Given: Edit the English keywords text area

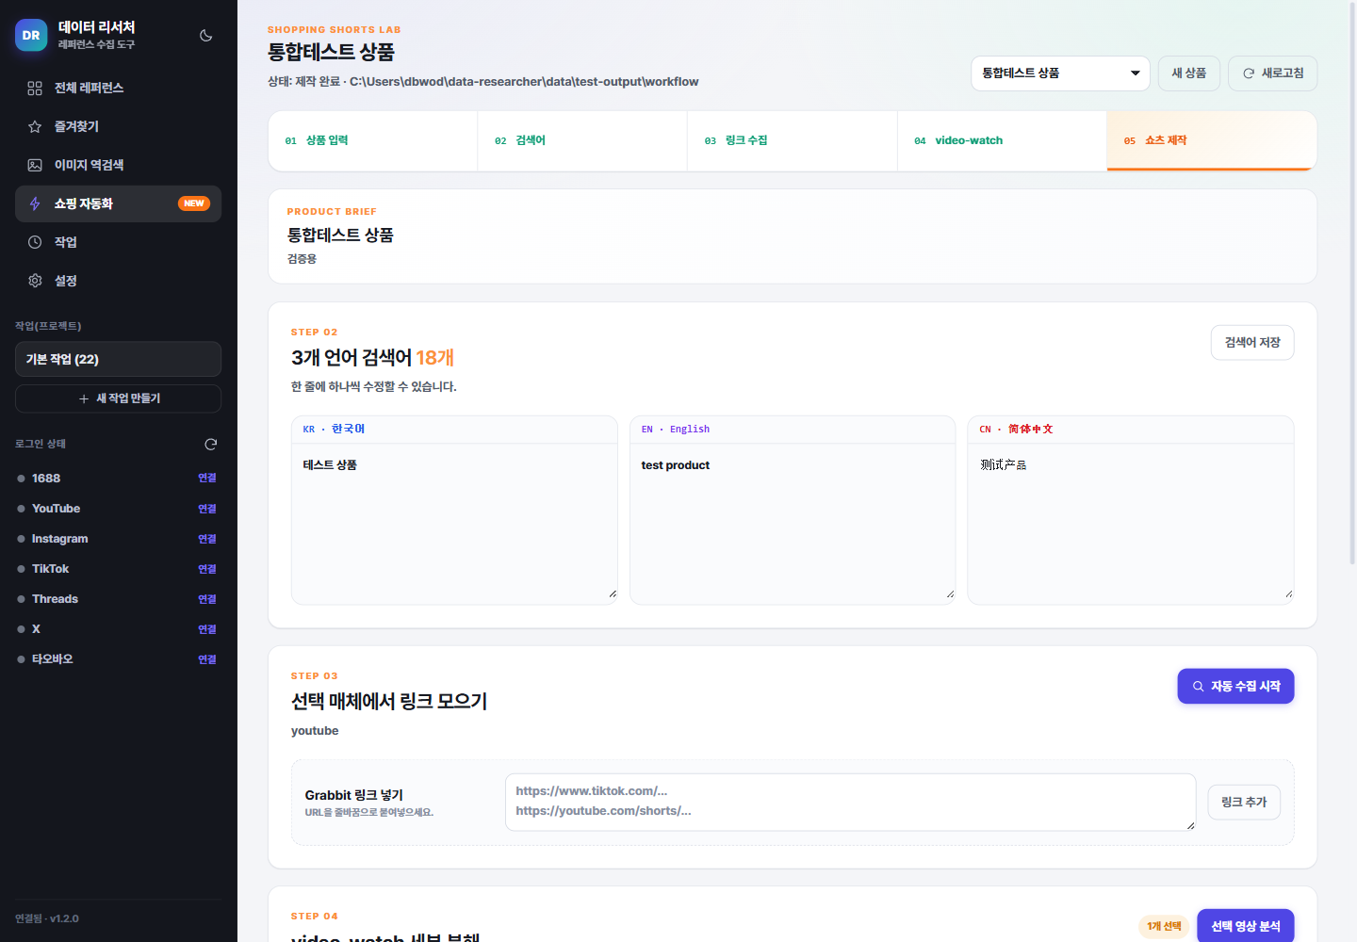Looking at the screenshot, I should tap(793, 524).
